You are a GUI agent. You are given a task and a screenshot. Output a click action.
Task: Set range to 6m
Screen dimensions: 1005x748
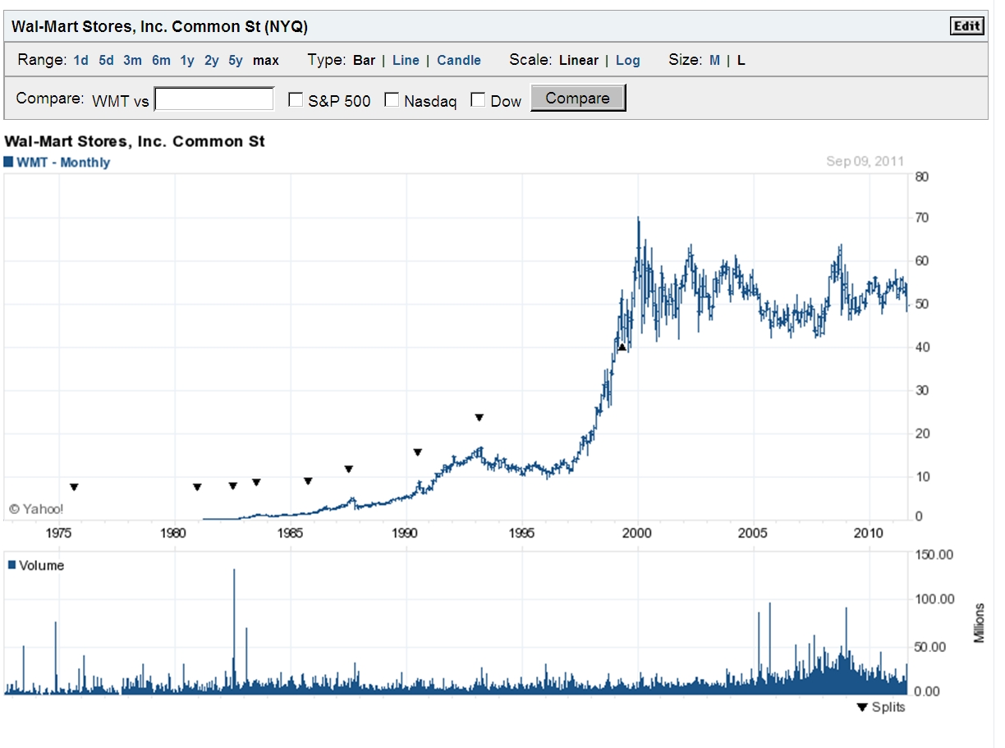[161, 60]
